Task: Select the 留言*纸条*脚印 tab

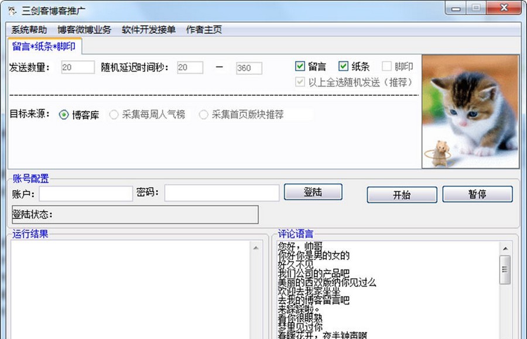Action: coord(44,46)
